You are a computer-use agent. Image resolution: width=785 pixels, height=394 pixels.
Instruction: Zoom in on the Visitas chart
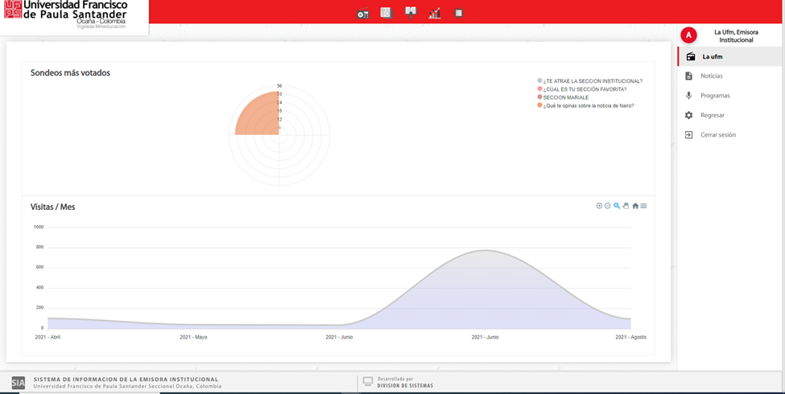click(x=599, y=206)
